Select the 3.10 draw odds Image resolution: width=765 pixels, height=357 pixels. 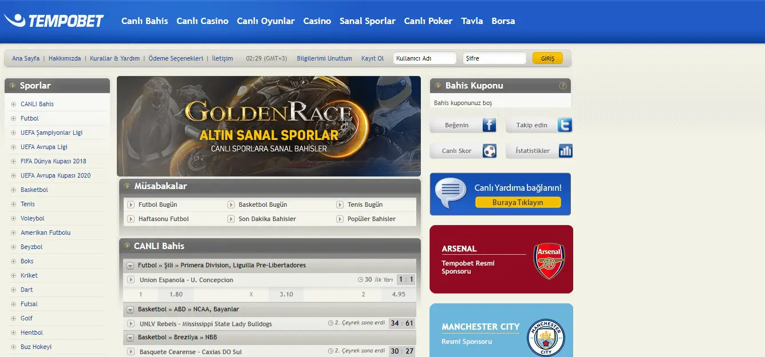pyautogui.click(x=286, y=294)
